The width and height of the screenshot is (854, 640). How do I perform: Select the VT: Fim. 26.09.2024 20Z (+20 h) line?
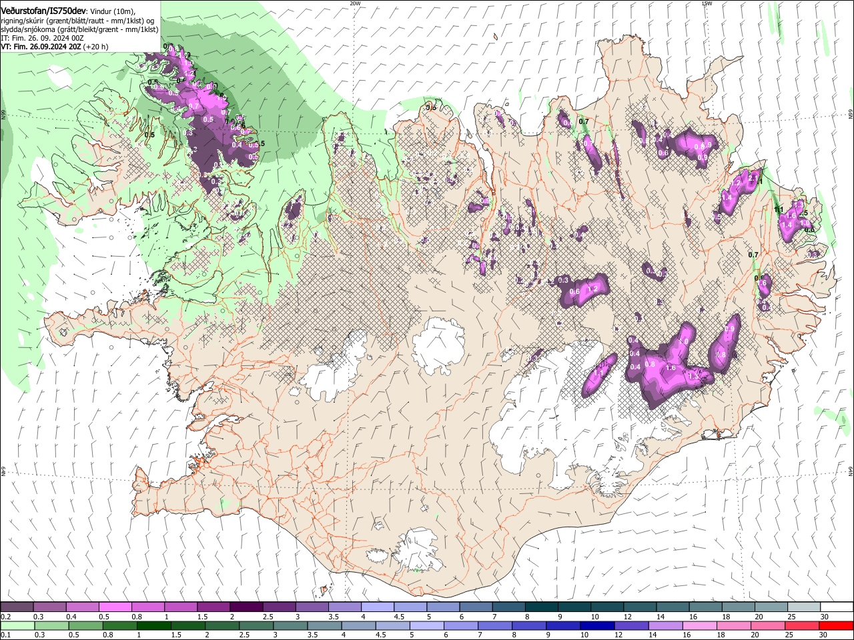[x=54, y=47]
